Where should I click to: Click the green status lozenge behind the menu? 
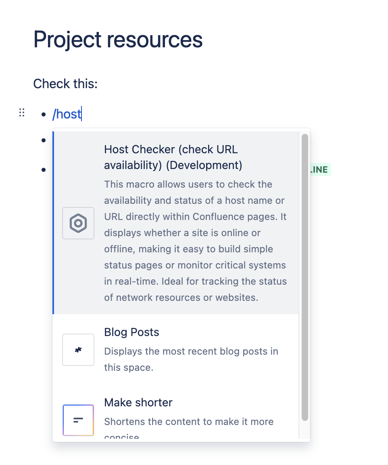tap(320, 170)
